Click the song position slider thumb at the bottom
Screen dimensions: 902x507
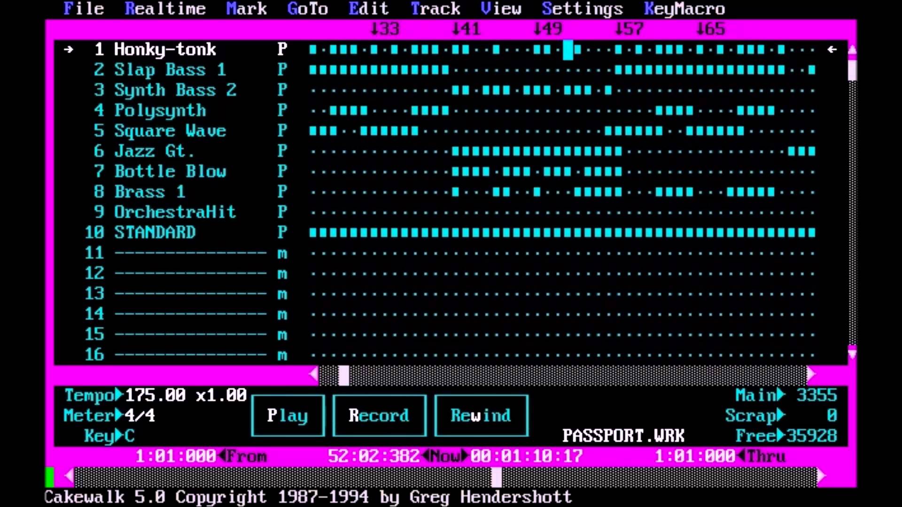click(497, 477)
